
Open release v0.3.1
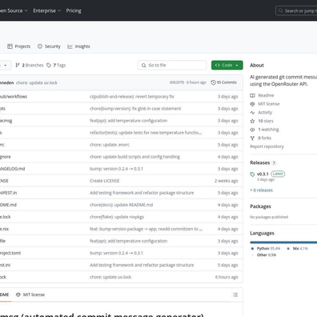(263, 174)
